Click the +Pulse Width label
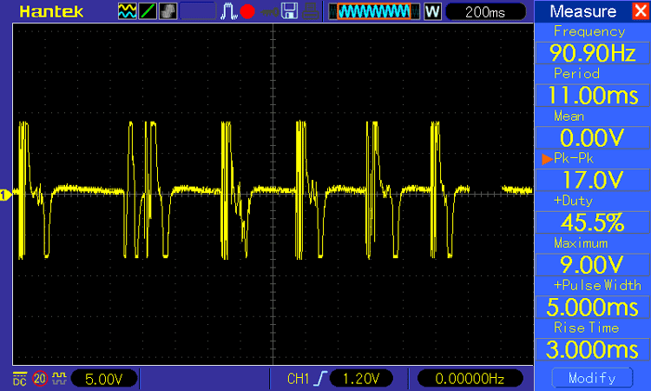This screenshot has height=391, width=651. point(597,286)
